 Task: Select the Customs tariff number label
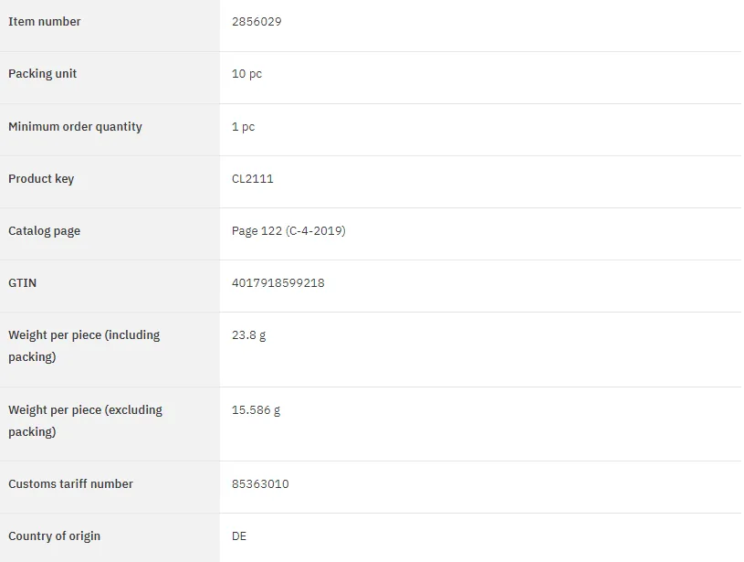tap(70, 484)
